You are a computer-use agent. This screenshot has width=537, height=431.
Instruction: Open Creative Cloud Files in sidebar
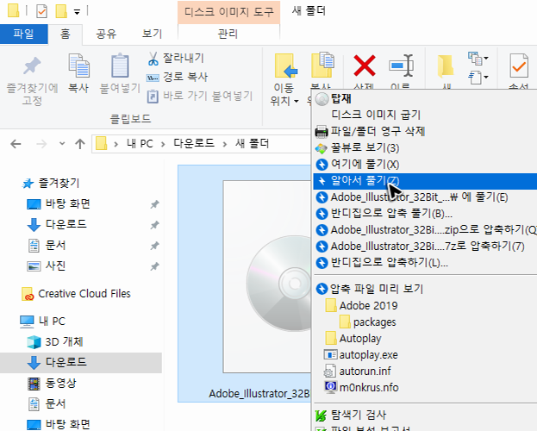point(76,294)
